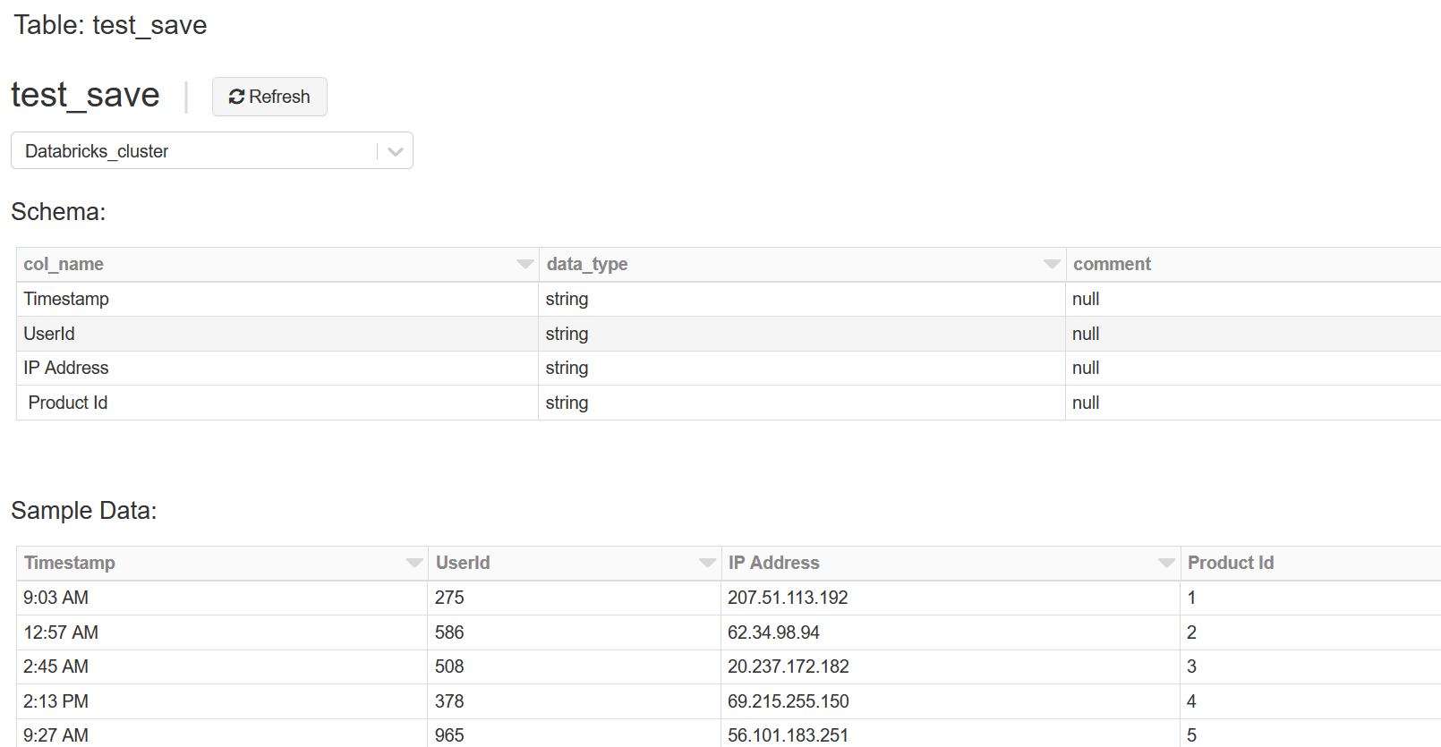The image size is (1441, 747).
Task: Click IP address 56.101.183.251
Action: point(788,735)
